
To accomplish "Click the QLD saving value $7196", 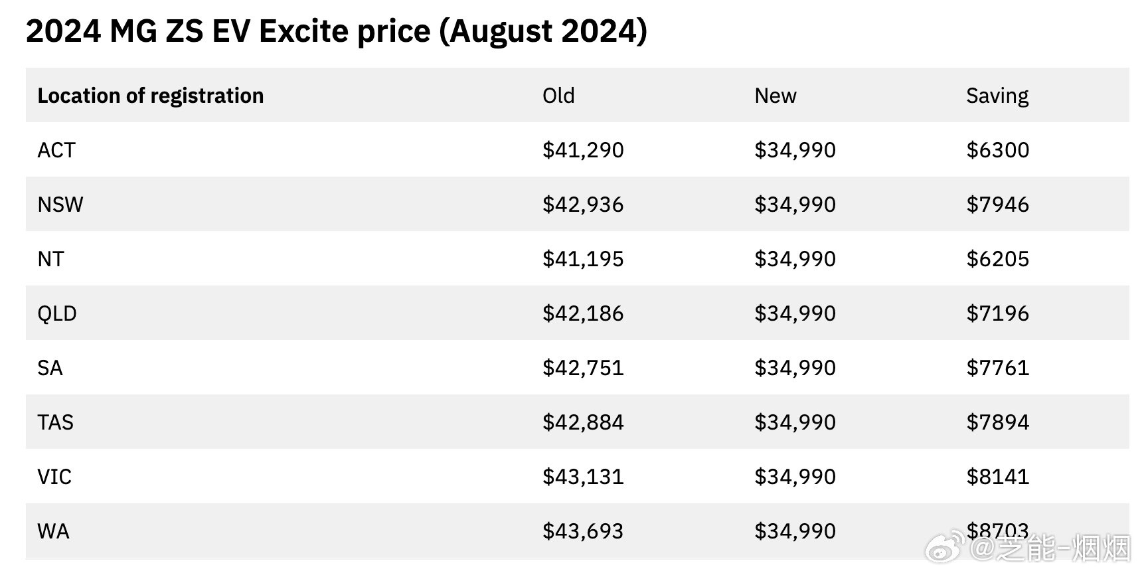I will 997,313.
